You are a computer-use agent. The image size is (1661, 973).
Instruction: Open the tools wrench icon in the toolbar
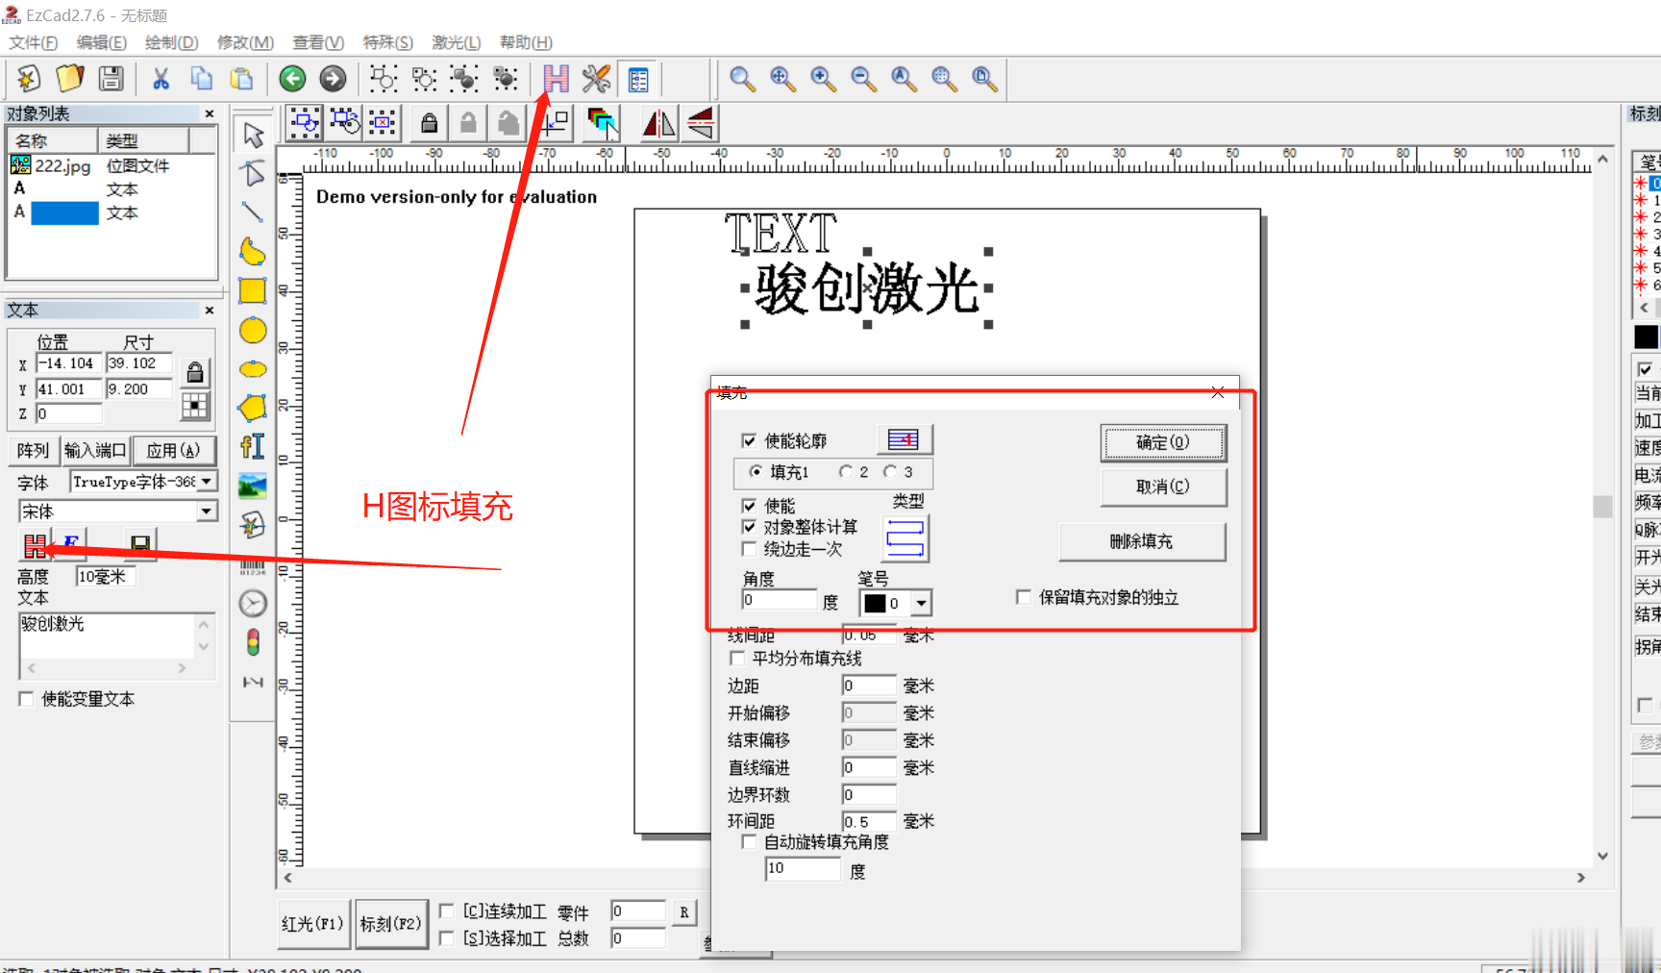coord(596,78)
